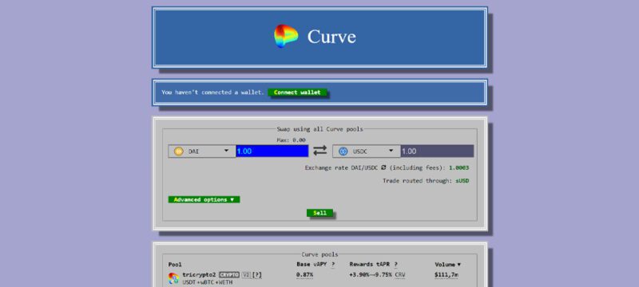Click the USDC output amount field
The height and width of the screenshot is (287, 639).
click(x=437, y=151)
